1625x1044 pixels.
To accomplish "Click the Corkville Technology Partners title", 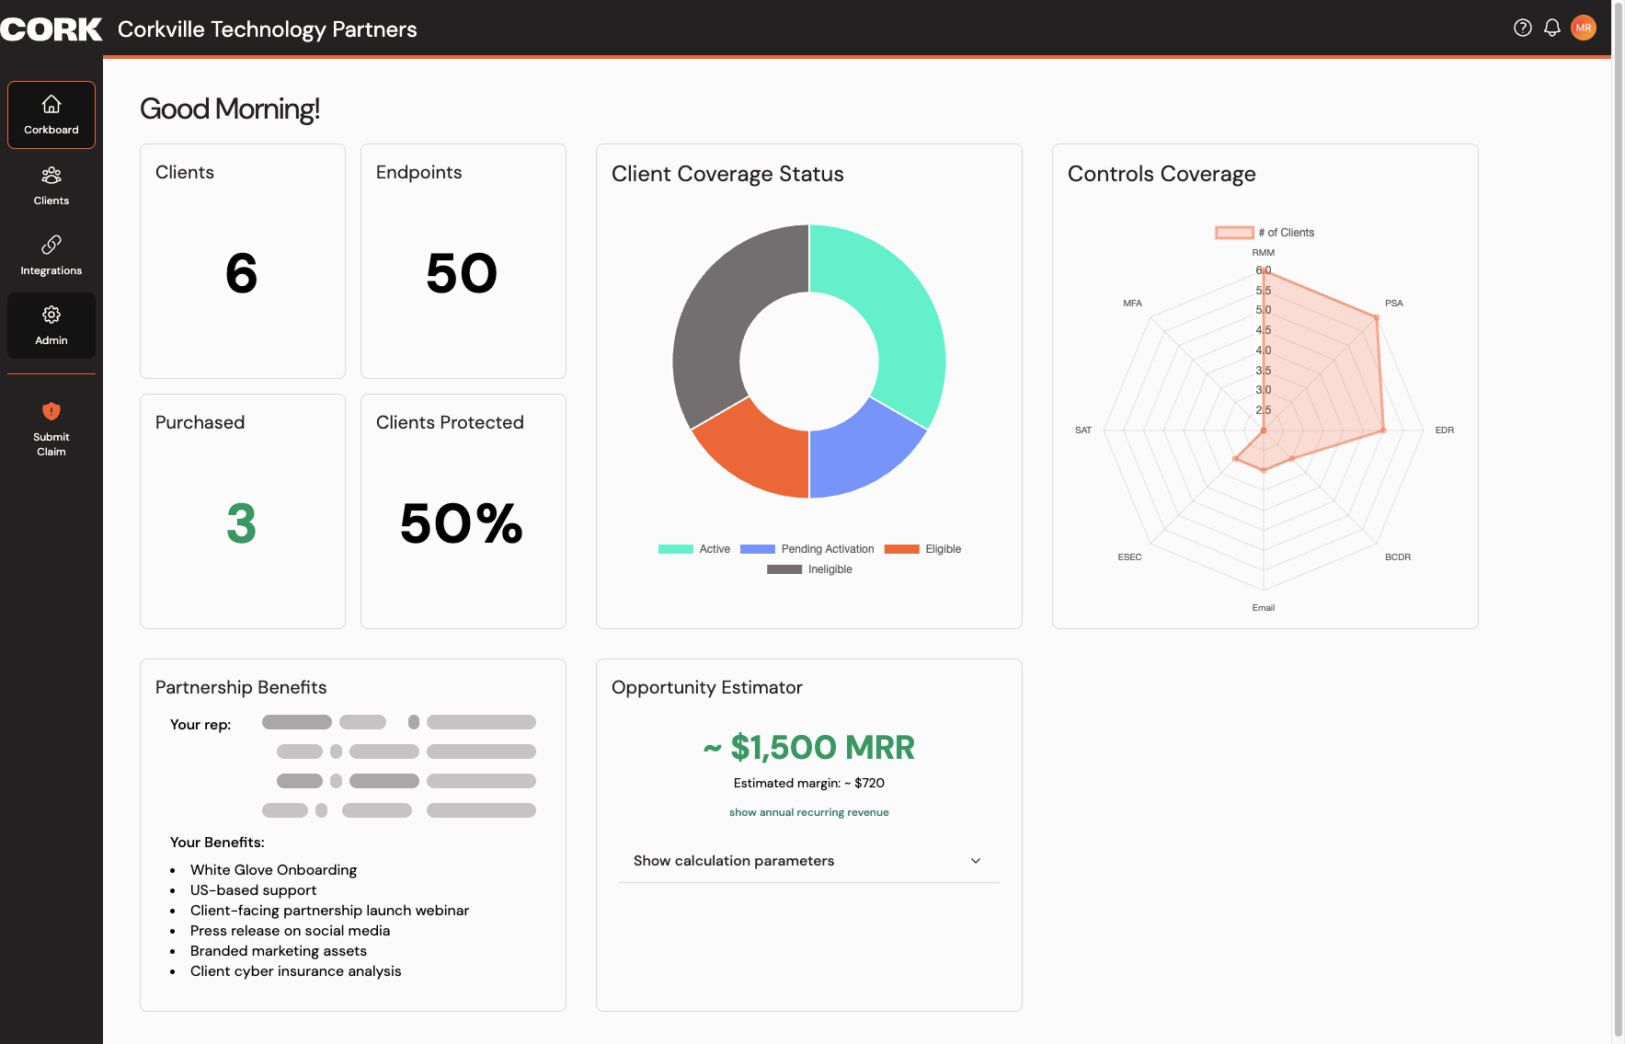I will point(268,29).
